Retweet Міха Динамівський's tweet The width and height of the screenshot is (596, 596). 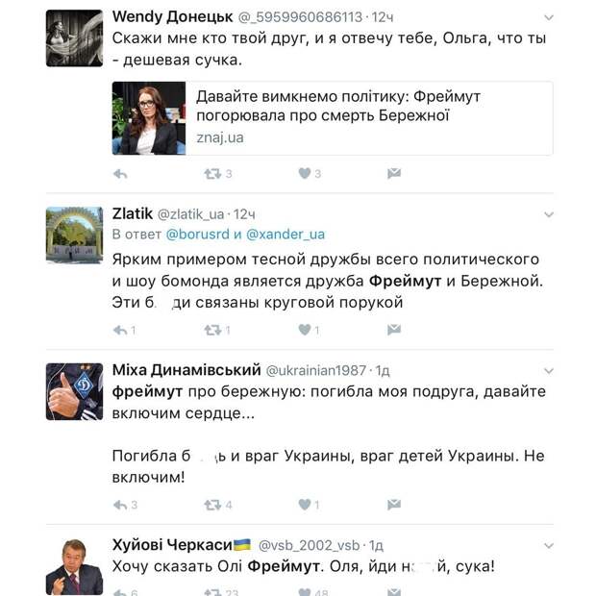[x=212, y=505]
